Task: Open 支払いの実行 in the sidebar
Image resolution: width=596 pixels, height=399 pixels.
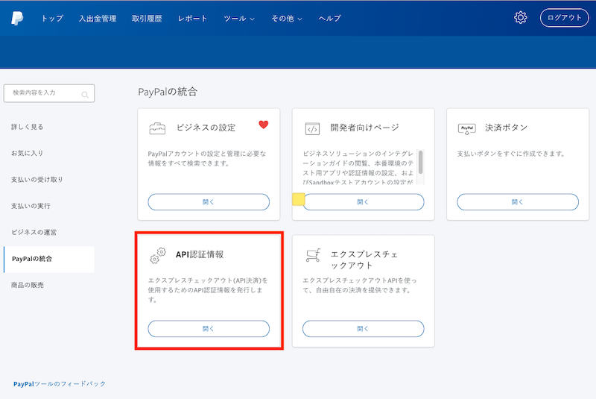Action: click(31, 206)
